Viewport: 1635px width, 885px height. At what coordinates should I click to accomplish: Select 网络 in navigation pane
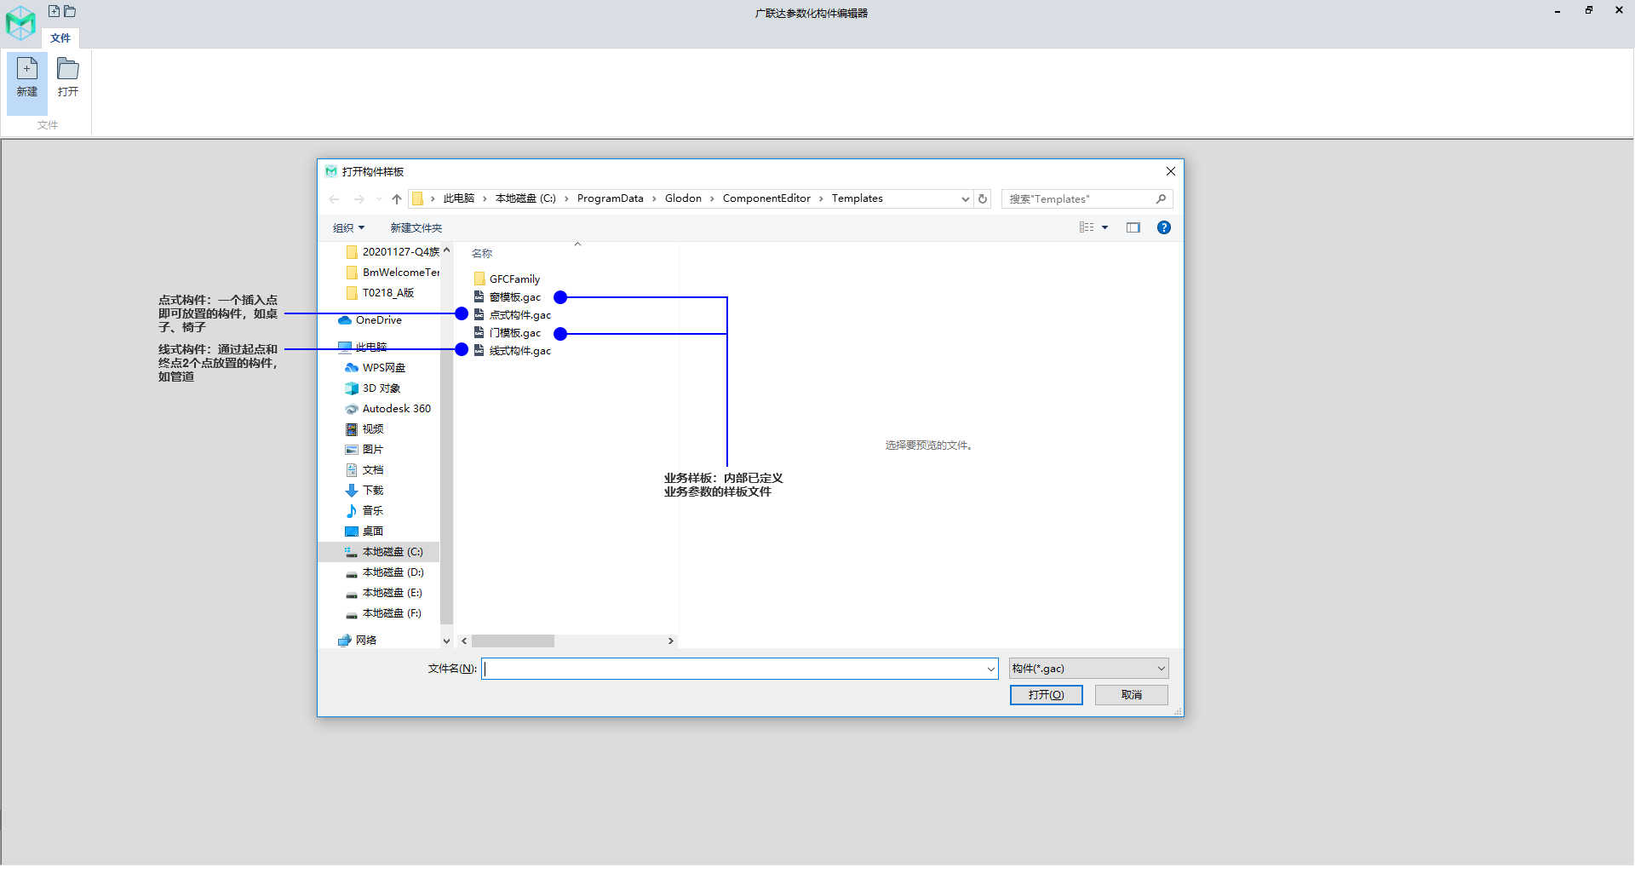tap(358, 641)
